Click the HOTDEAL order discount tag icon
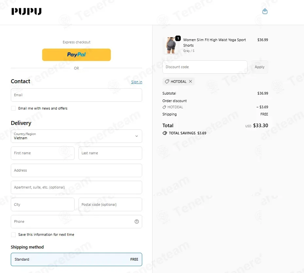Screen dimensions: 304x273 point(164,107)
